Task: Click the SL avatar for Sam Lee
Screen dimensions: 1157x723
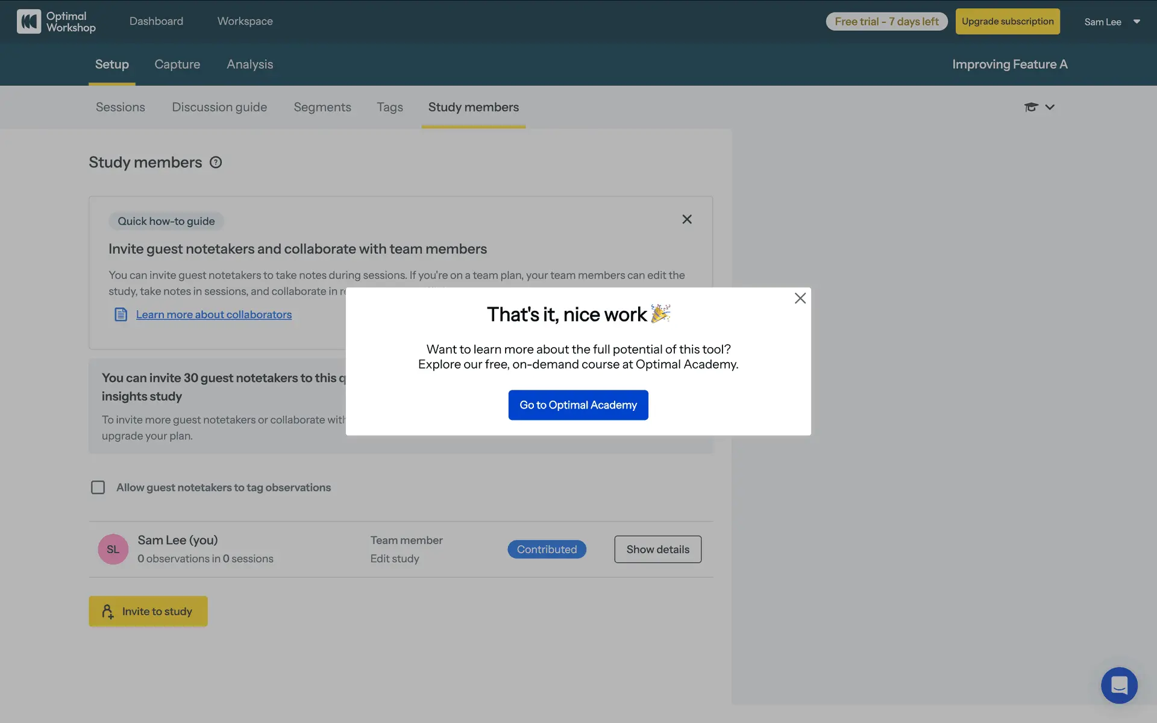Action: click(113, 549)
